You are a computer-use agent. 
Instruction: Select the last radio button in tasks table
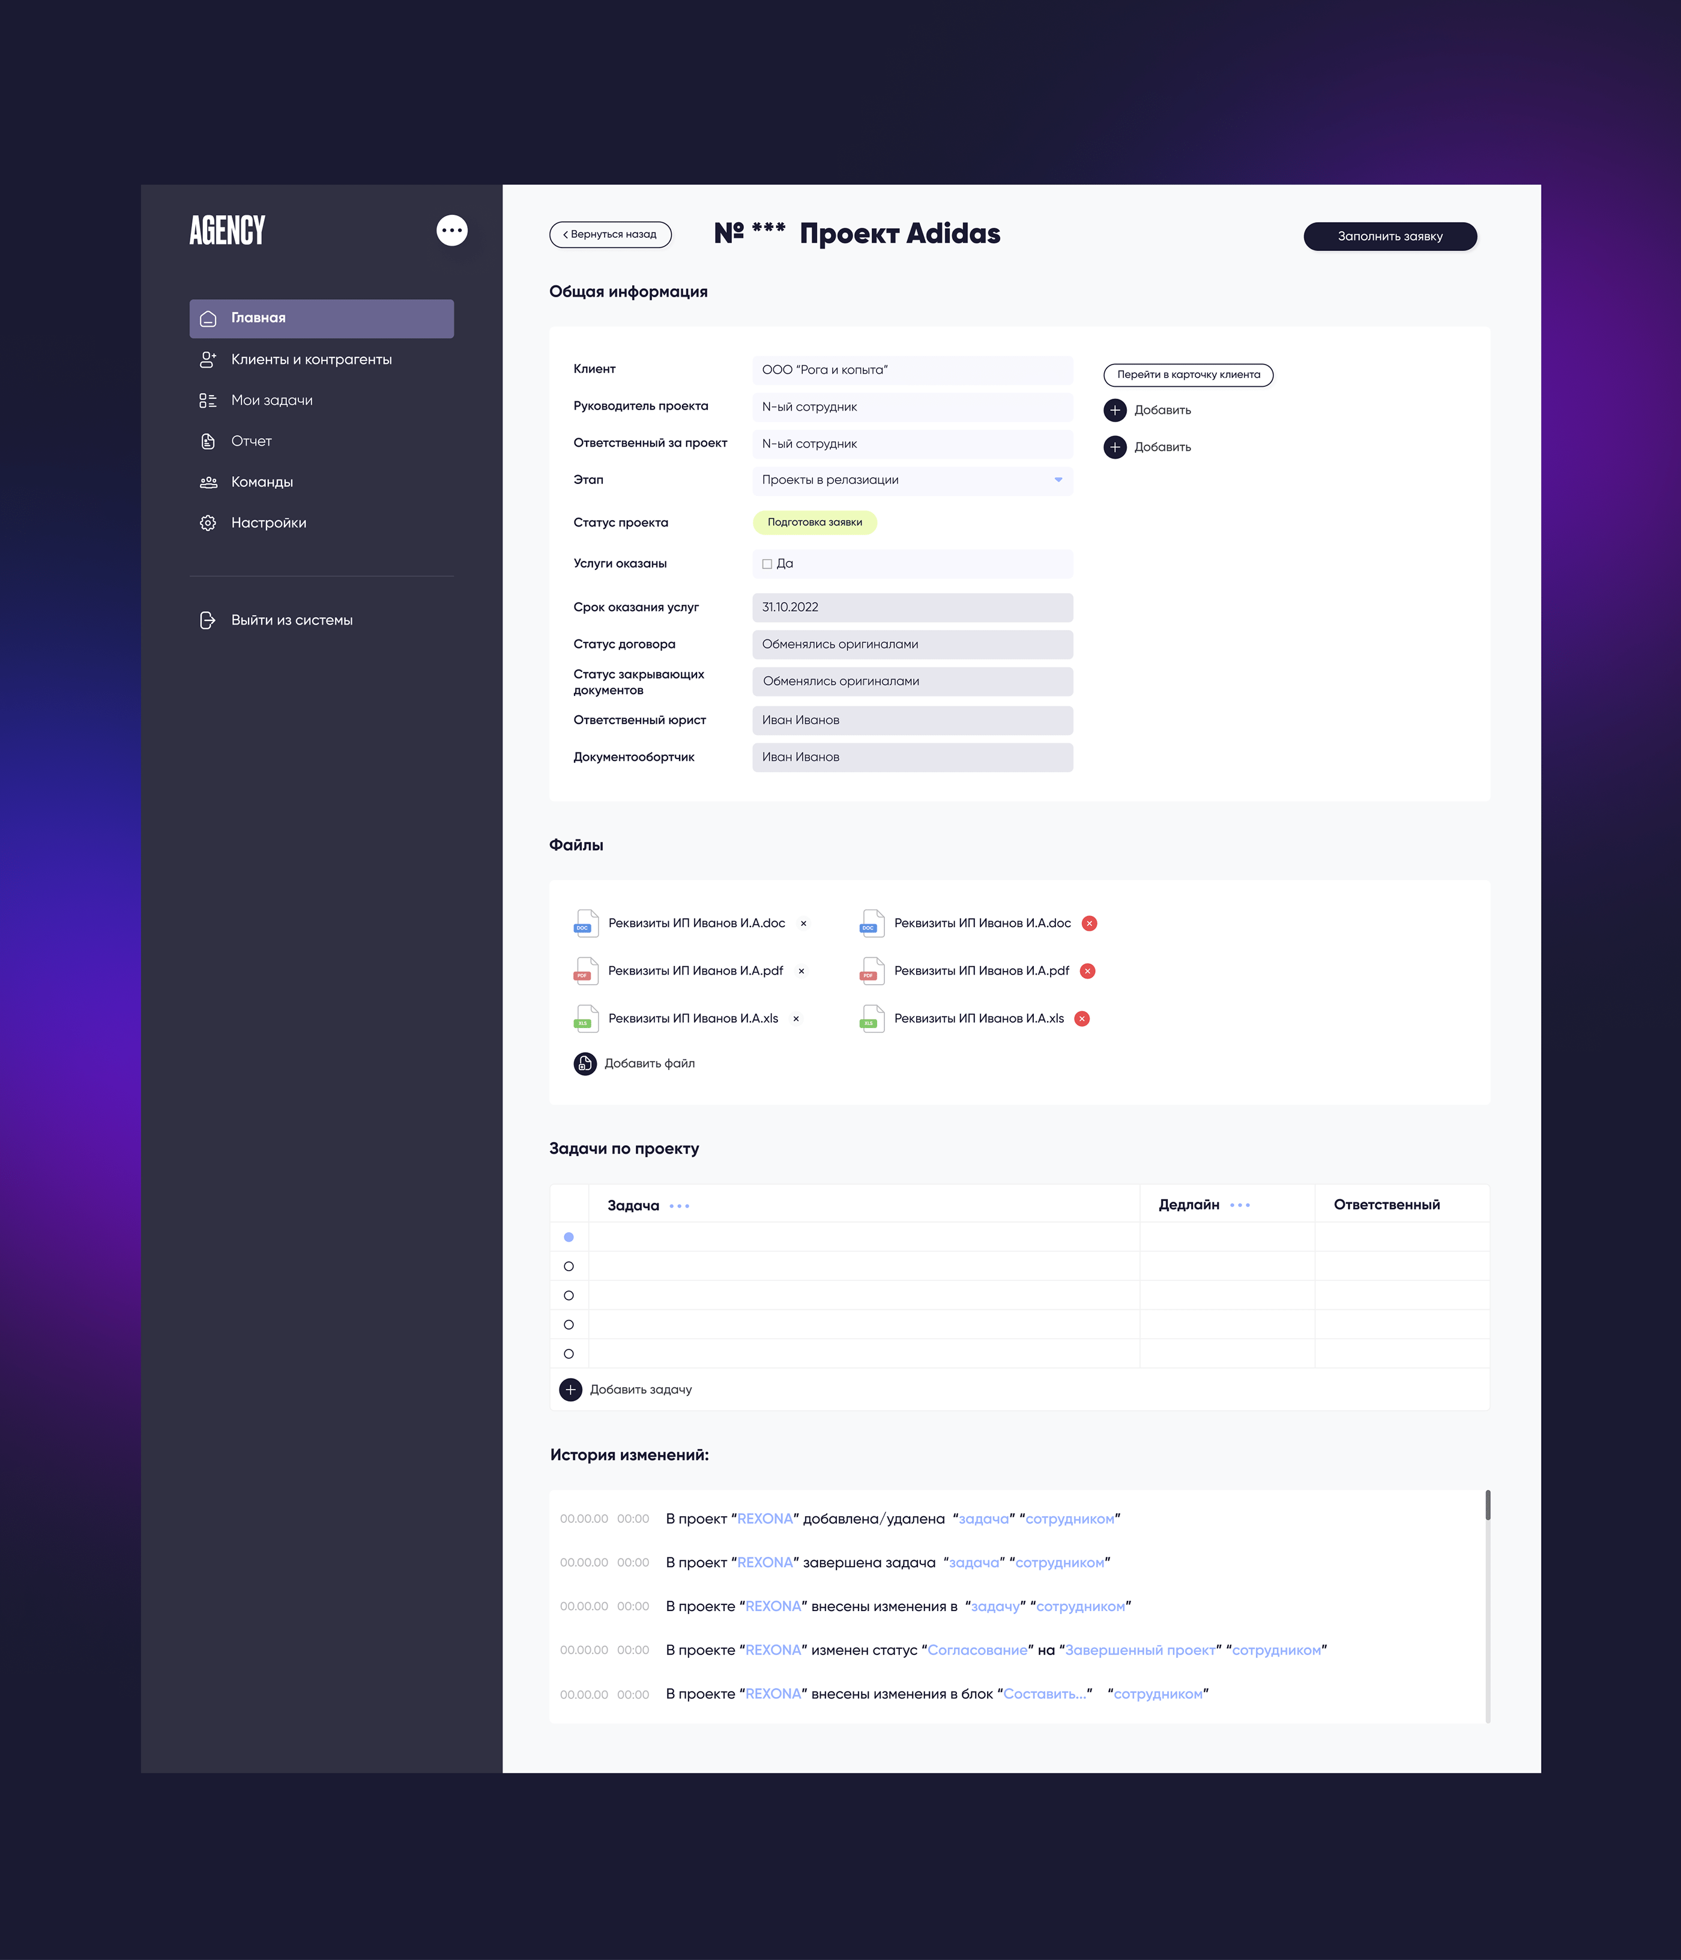coord(569,1354)
